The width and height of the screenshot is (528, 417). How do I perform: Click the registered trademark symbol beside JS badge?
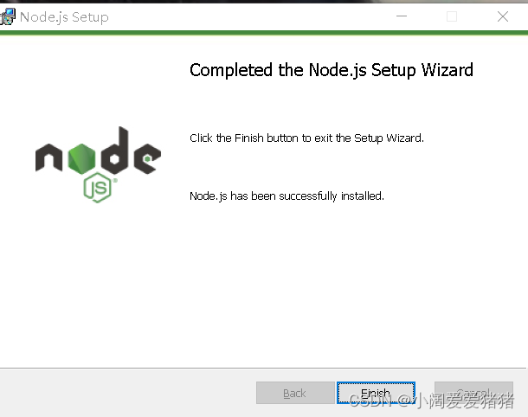pyautogui.click(x=115, y=181)
